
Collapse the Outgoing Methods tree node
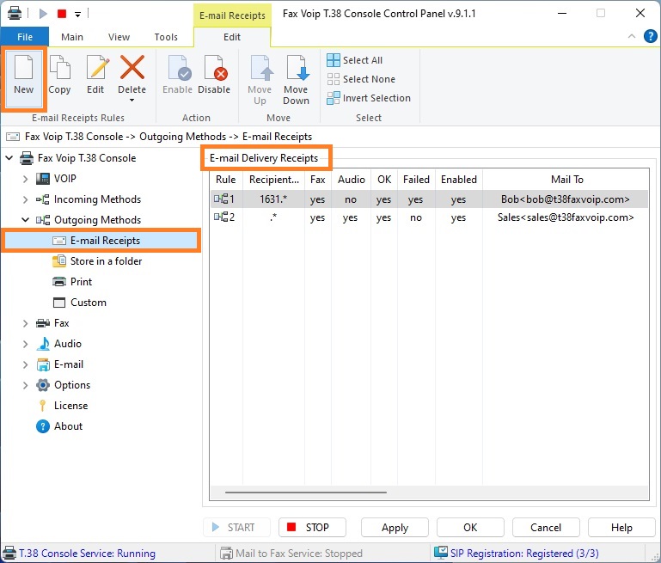(x=25, y=220)
